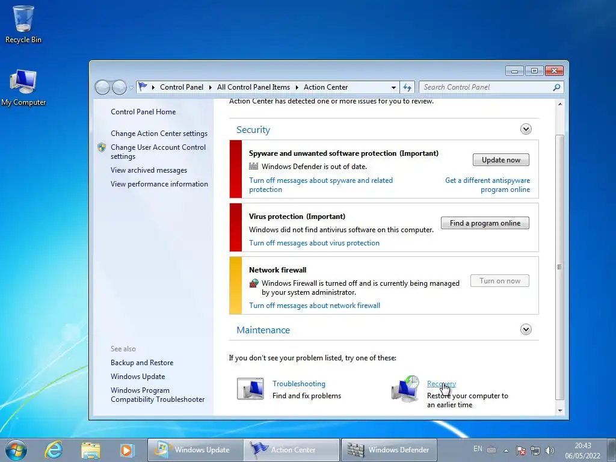Click the Recovery computer clock icon
The image size is (616, 462).
(406, 388)
